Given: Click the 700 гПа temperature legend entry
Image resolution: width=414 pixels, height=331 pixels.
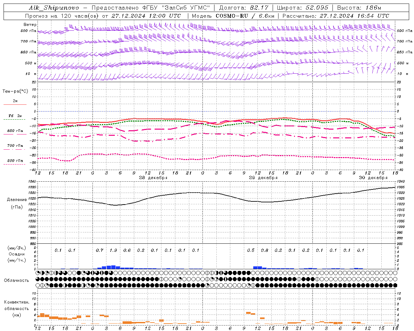Looking at the screenshot, I should [15, 146].
